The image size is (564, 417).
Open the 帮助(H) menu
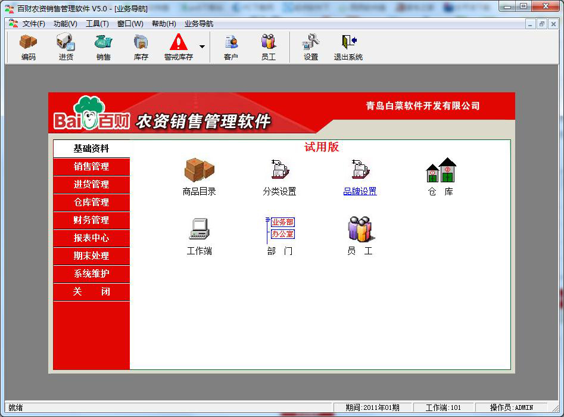click(x=164, y=24)
